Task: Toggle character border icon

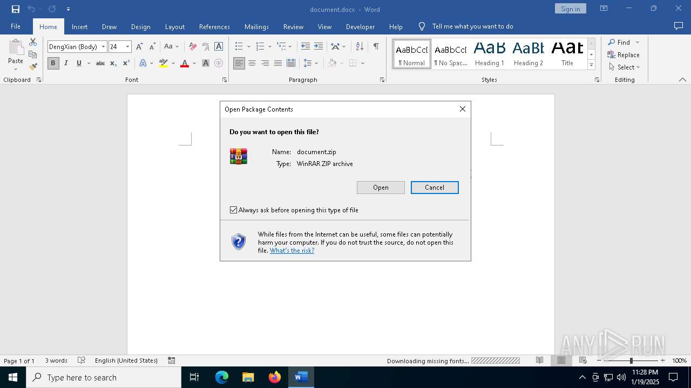Action: point(219,47)
